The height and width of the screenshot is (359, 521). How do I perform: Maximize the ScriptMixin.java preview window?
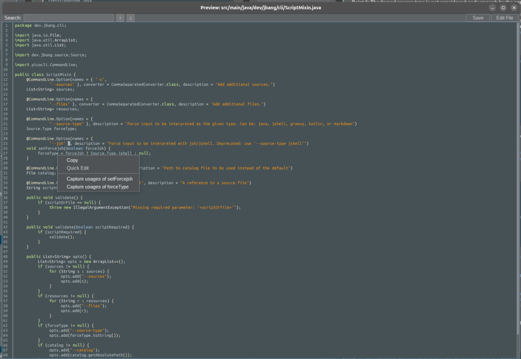503,7
